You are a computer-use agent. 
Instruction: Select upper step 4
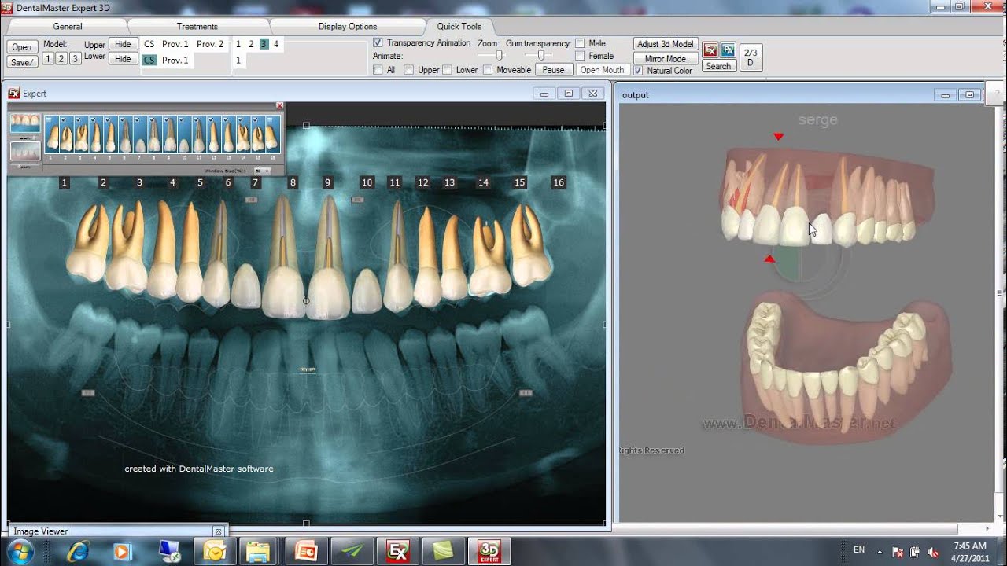(276, 44)
